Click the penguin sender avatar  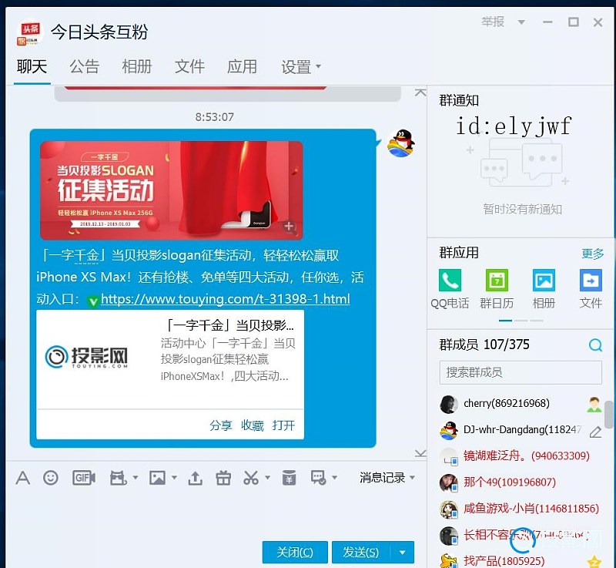[400, 143]
